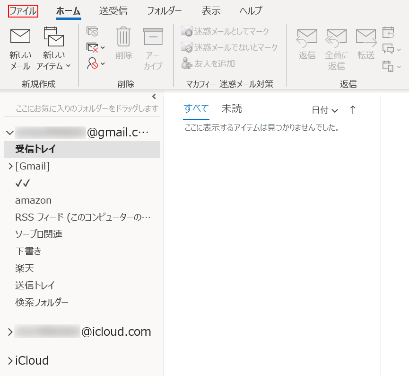Show only 未読 messages

231,109
